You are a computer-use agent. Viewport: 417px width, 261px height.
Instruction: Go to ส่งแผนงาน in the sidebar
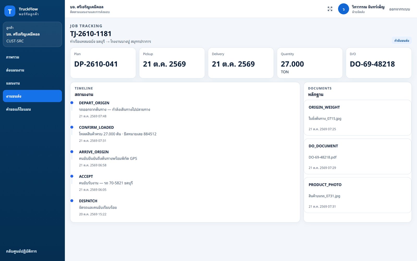pos(32,70)
